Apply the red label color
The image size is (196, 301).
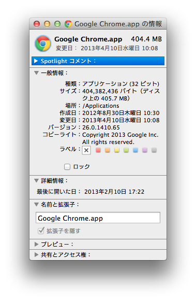[x=98, y=150]
